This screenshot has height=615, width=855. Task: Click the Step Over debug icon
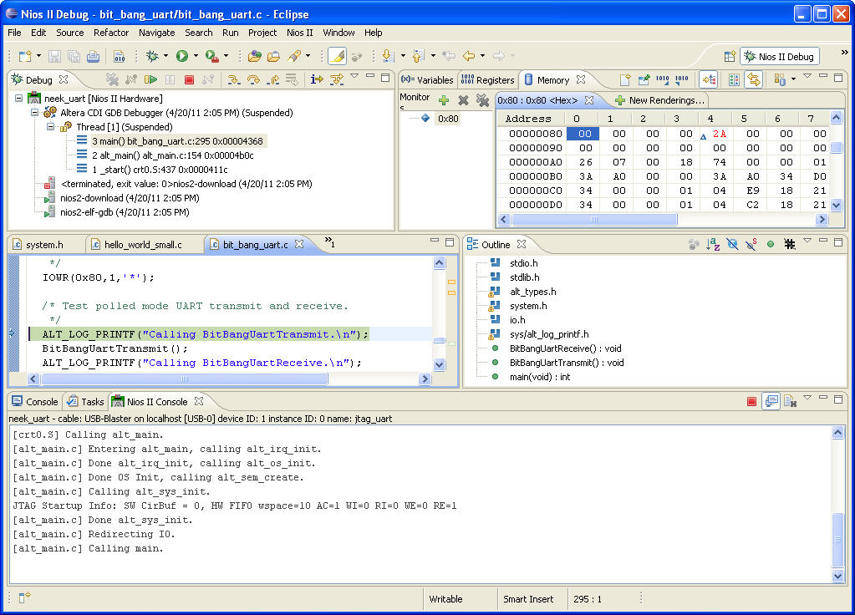(x=252, y=79)
